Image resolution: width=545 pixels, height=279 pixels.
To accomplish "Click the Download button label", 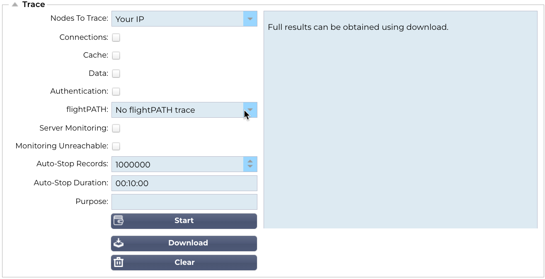I will click(x=188, y=243).
